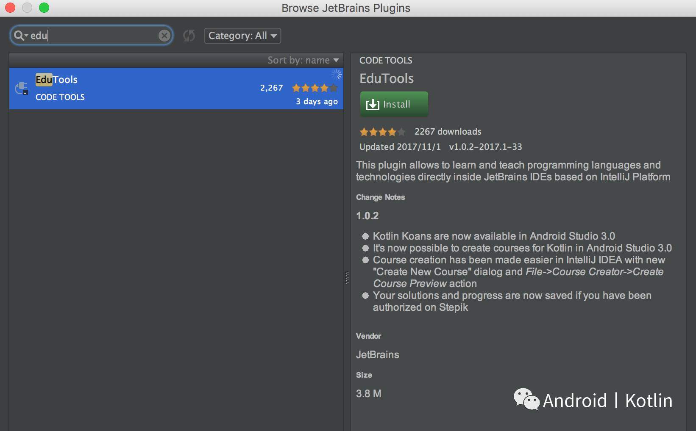Click the 2,267 downloads count in list
The width and height of the screenshot is (696, 431).
tap(271, 88)
